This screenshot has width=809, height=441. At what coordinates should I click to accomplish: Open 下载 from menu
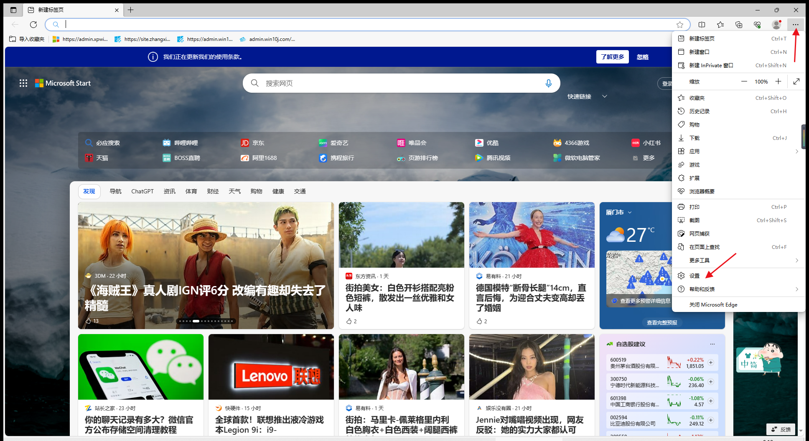[738, 138]
